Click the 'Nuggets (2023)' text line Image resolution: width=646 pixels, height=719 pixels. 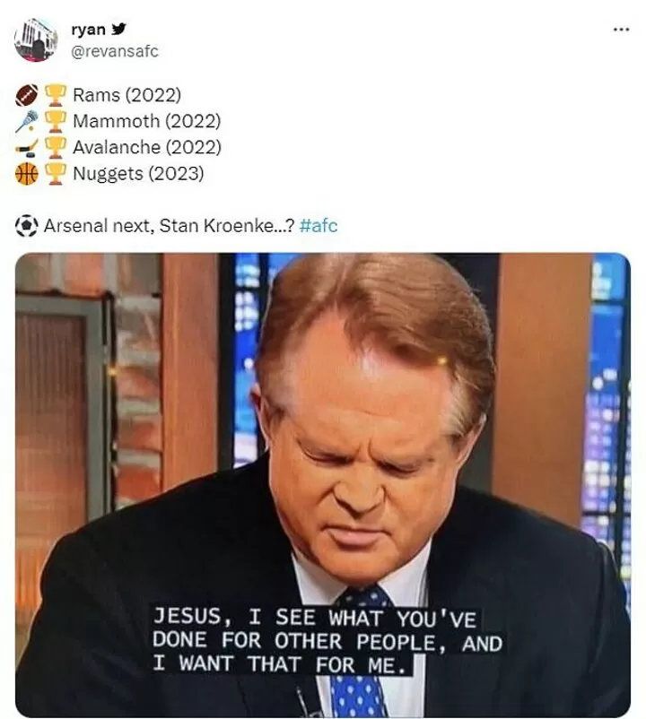click(x=138, y=174)
